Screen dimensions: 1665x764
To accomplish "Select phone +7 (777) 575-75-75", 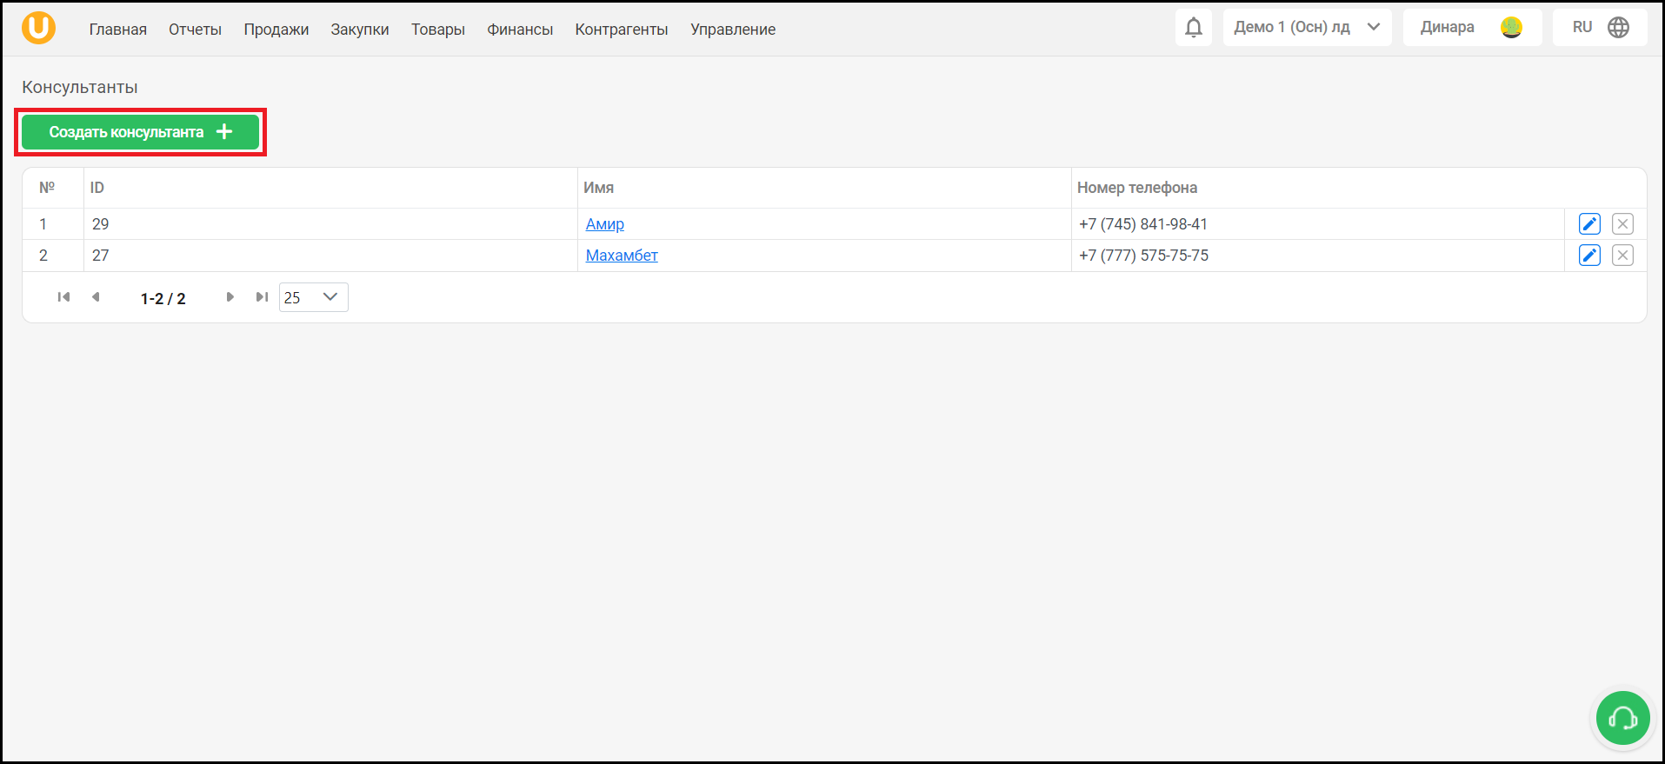I will point(1143,256).
